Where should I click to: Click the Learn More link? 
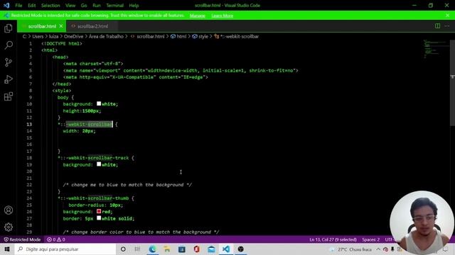click(x=223, y=16)
